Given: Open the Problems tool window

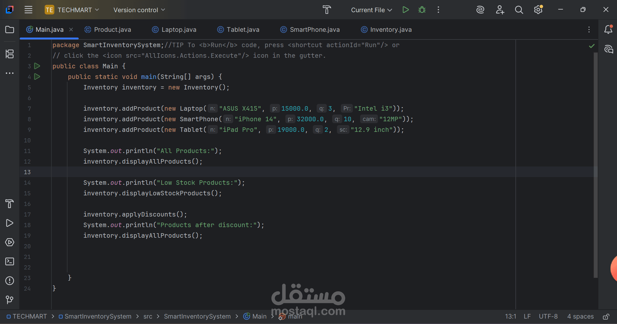Looking at the screenshot, I should 10,281.
